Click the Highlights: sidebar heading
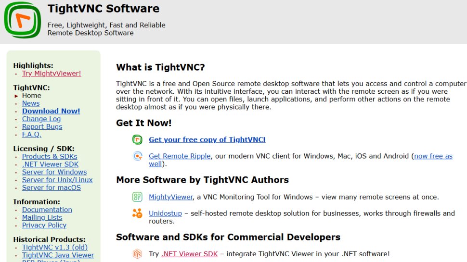The image size is (467, 262). point(33,65)
